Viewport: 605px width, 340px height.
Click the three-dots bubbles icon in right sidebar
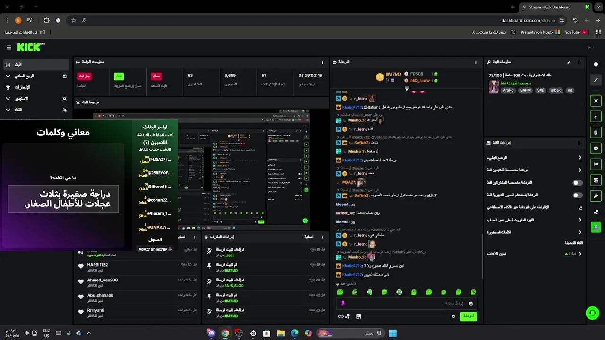596,212
